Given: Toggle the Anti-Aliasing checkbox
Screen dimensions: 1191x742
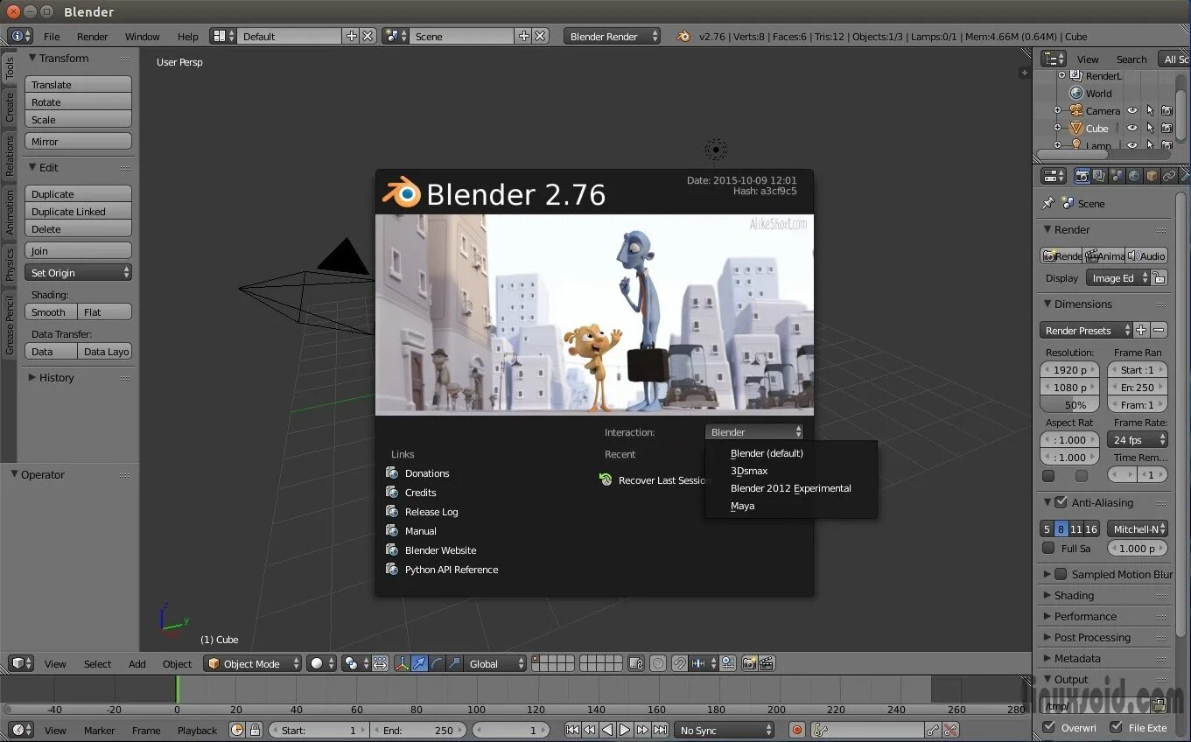Looking at the screenshot, I should (x=1061, y=502).
